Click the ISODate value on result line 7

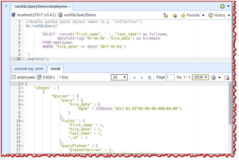(x=138, y=109)
